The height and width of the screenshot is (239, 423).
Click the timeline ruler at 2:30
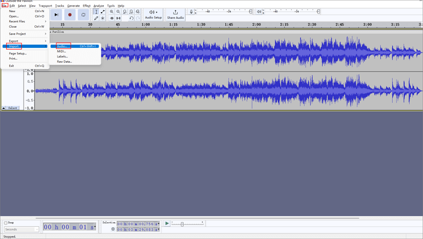[312, 25]
